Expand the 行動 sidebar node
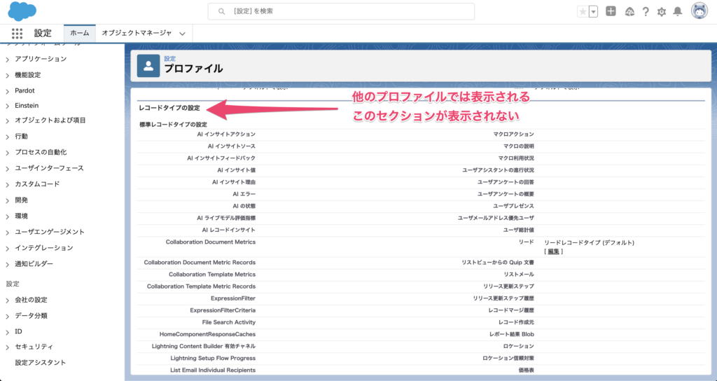717x381 pixels. pos(7,137)
